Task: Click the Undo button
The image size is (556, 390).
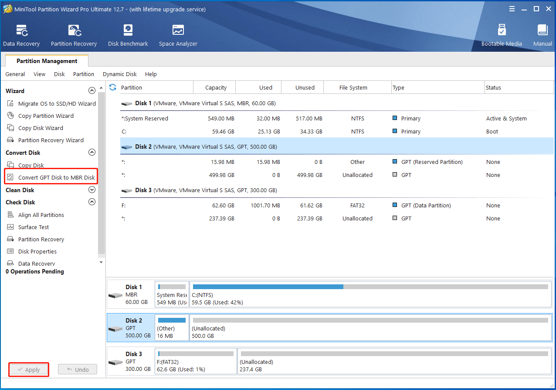Action: click(x=78, y=370)
